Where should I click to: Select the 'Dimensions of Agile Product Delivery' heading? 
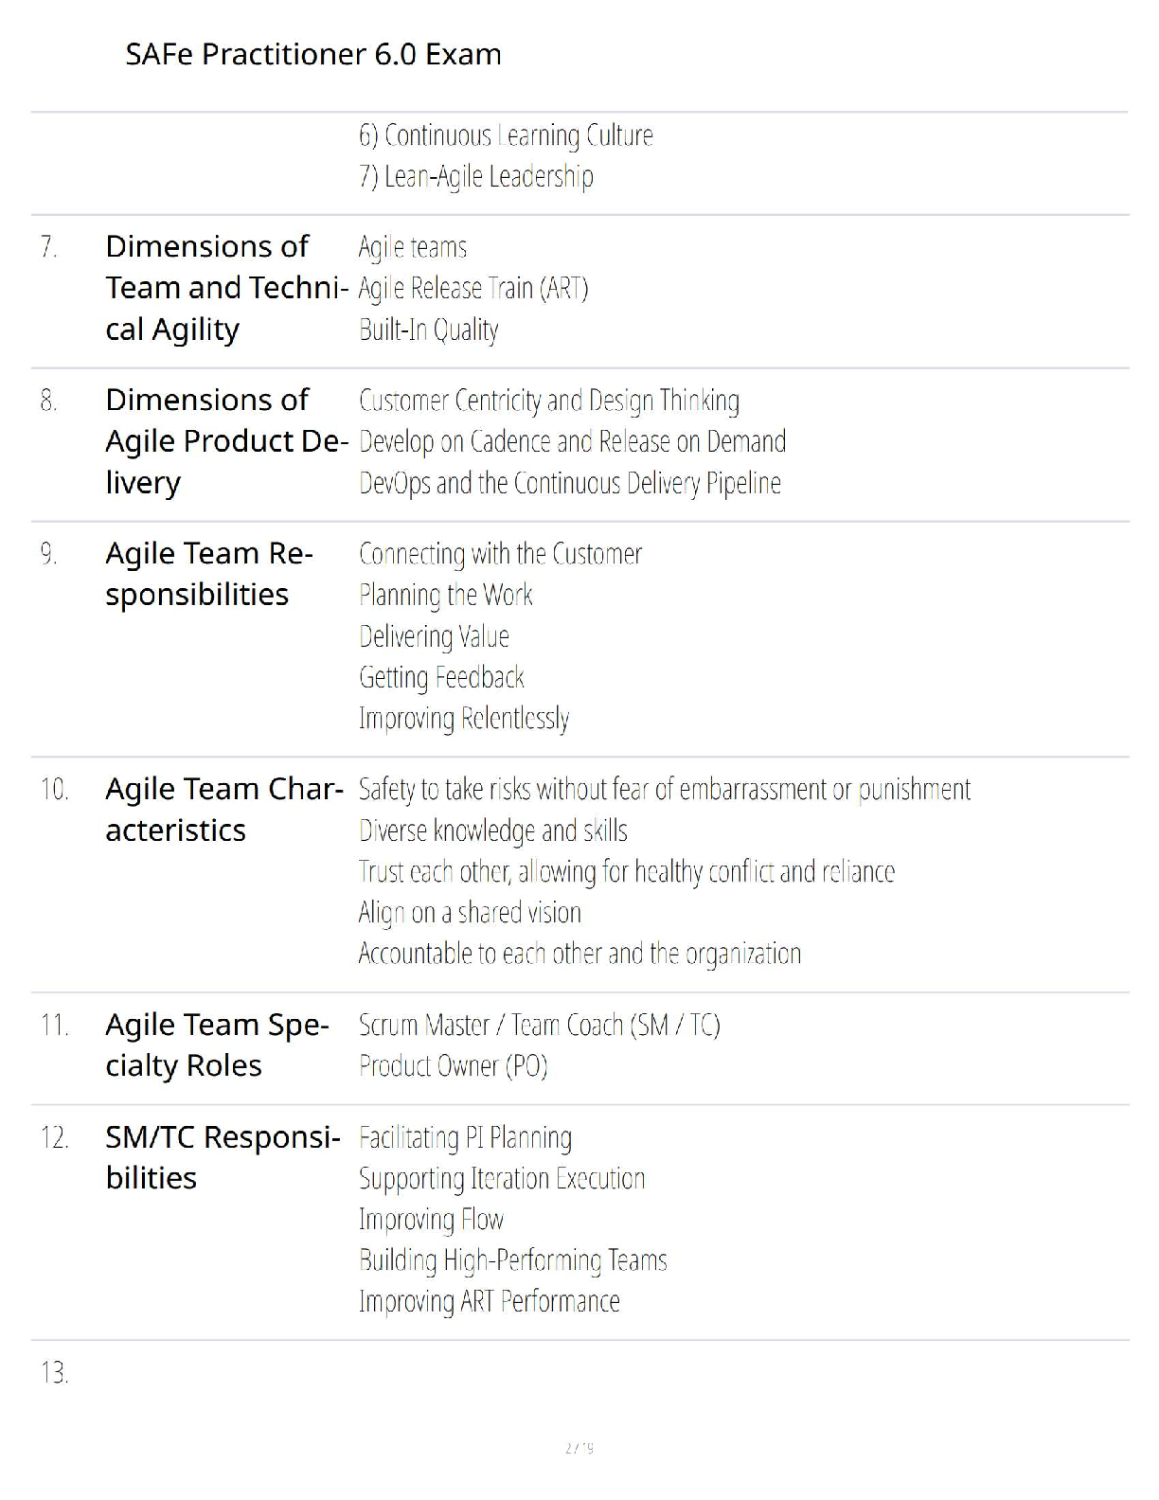tap(225, 441)
